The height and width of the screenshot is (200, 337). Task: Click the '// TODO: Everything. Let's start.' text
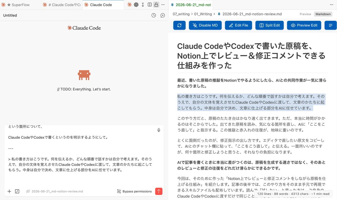click(84, 89)
